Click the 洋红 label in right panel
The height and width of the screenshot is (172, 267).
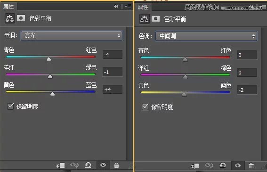click(x=144, y=68)
